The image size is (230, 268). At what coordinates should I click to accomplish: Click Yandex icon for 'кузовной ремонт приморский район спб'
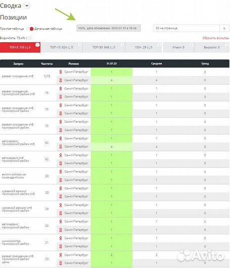coord(61,188)
